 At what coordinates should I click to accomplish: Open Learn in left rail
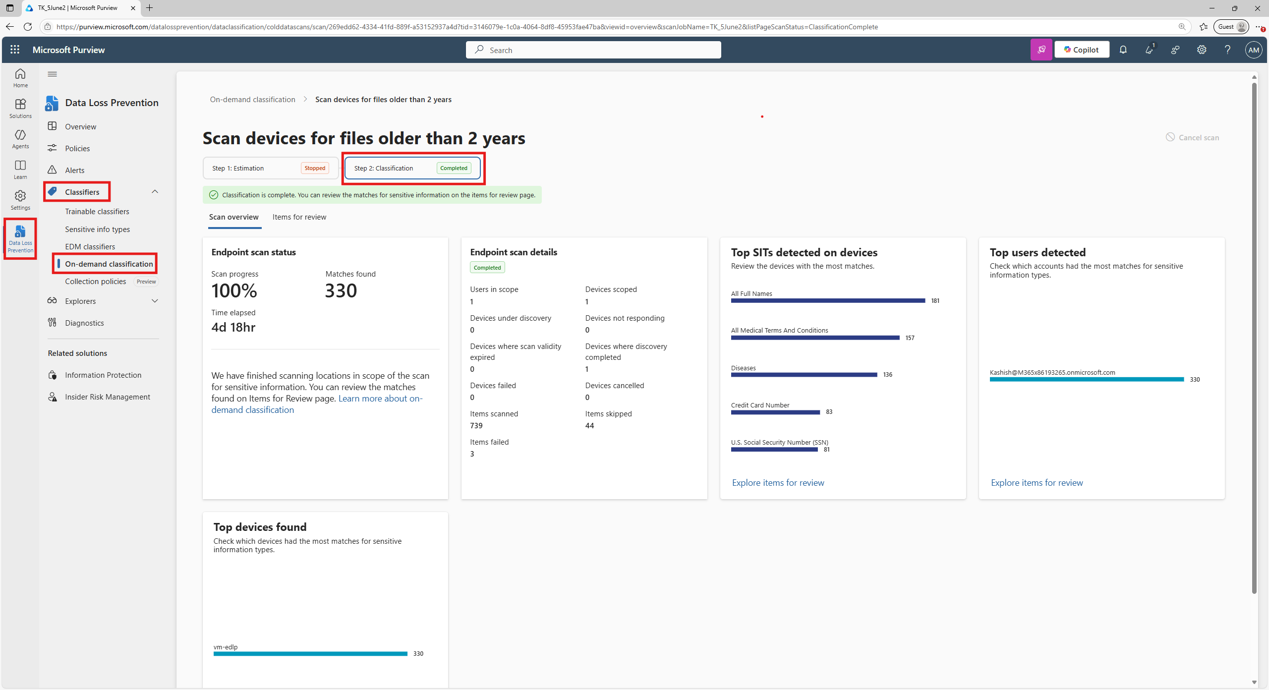20,170
